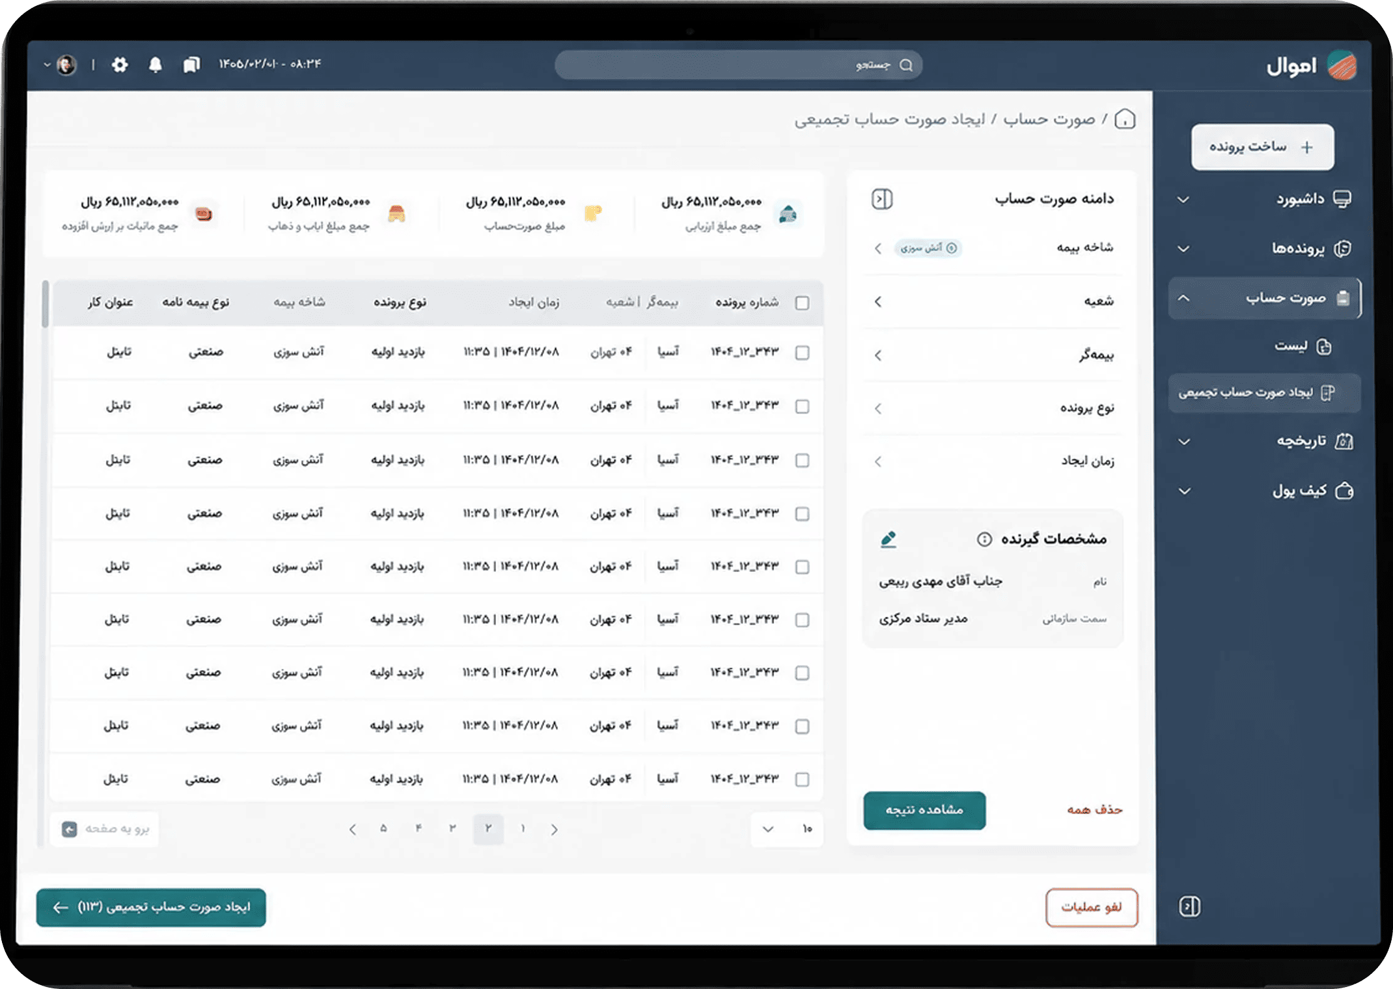Click the جمع مالیات بر ارزش افزوده icon
Screen dimensions: 1393x989
204,213
